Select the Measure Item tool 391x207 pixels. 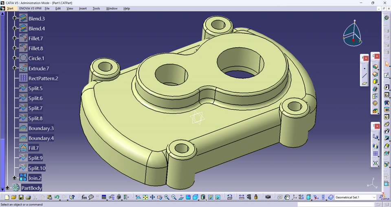point(248,197)
